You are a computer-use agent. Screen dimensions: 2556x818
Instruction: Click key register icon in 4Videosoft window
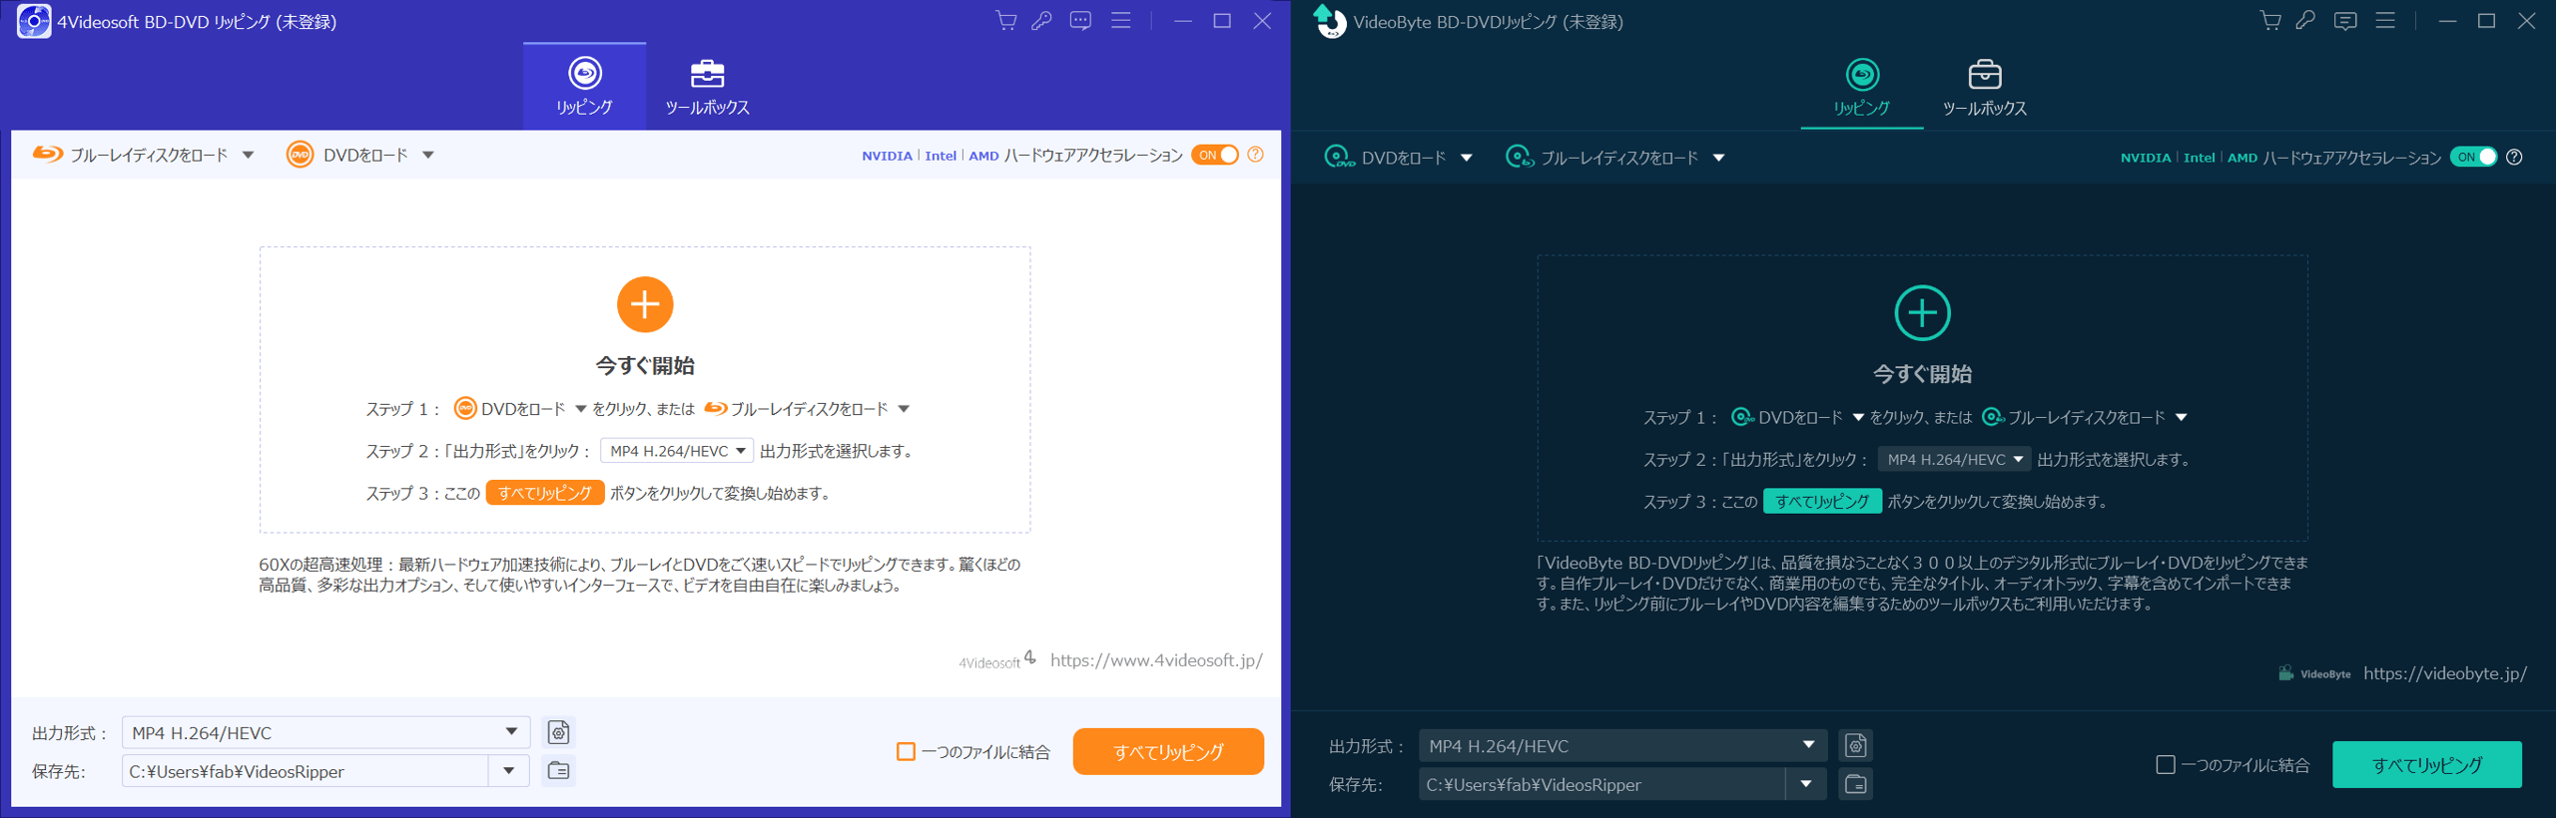click(1042, 21)
